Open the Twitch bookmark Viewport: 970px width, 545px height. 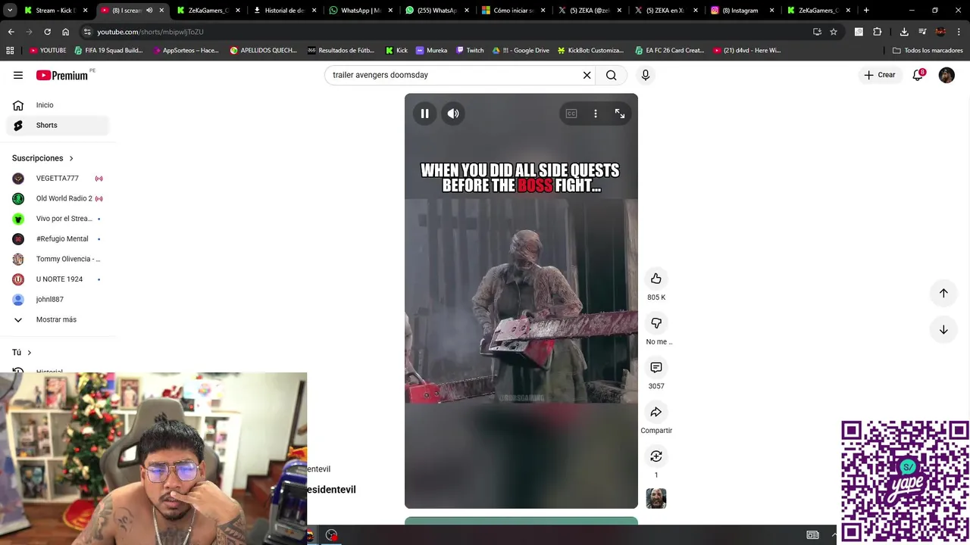[x=470, y=51]
